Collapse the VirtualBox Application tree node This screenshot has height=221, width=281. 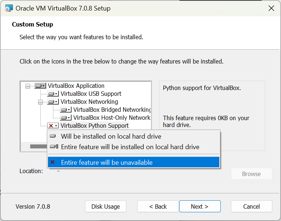[x=28, y=86]
